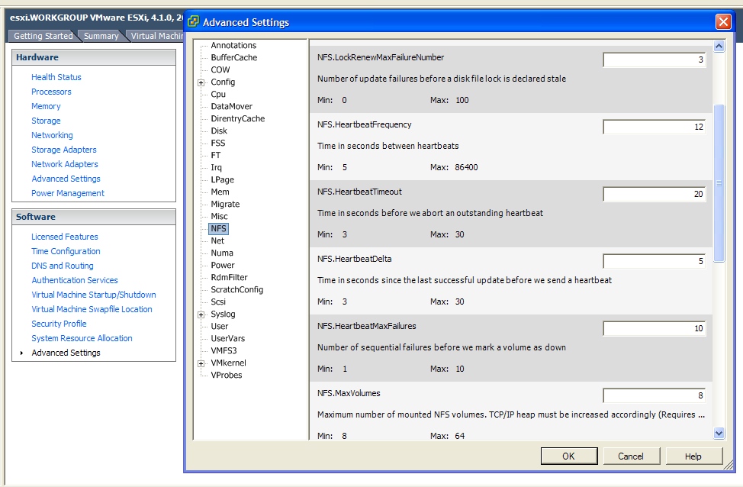Close the Advanced Settings dialog
The width and height of the screenshot is (743, 487).
tap(723, 22)
